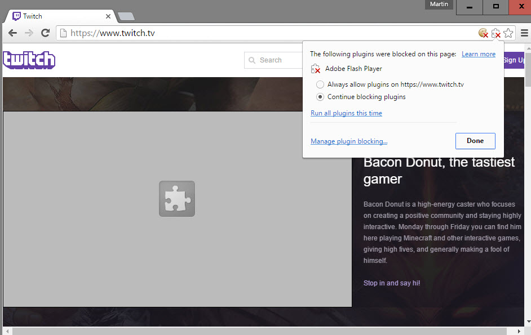Open the Chrome hamburger menu
Viewport: 531px width, 335px height.
524,33
